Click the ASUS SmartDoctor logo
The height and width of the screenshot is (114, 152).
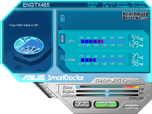(x=53, y=78)
